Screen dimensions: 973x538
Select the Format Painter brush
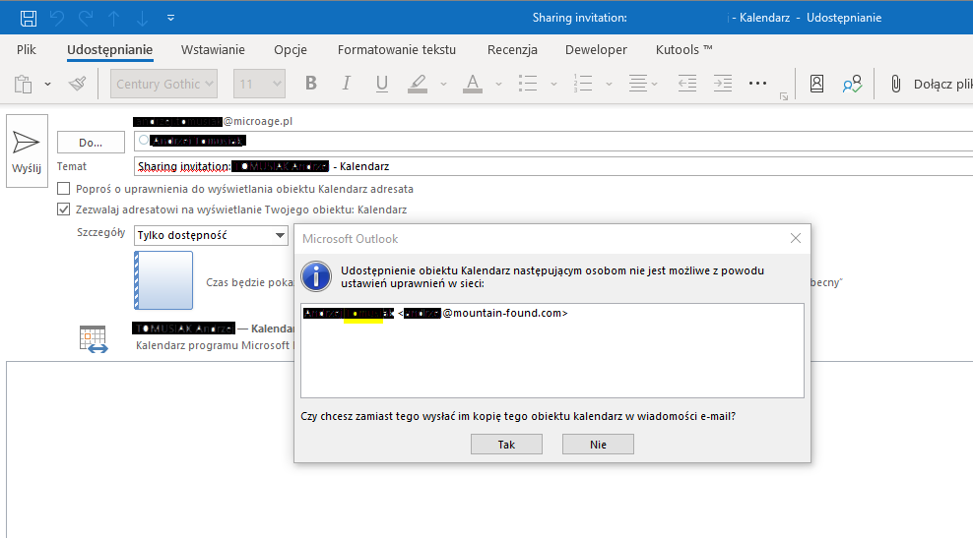[x=78, y=84]
